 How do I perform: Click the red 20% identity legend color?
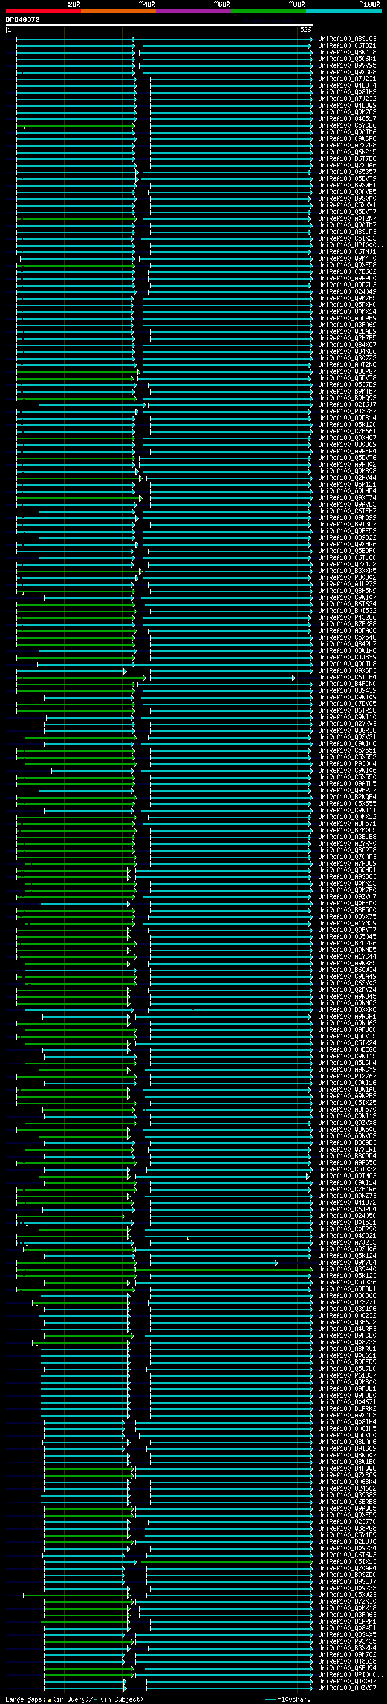point(43,11)
